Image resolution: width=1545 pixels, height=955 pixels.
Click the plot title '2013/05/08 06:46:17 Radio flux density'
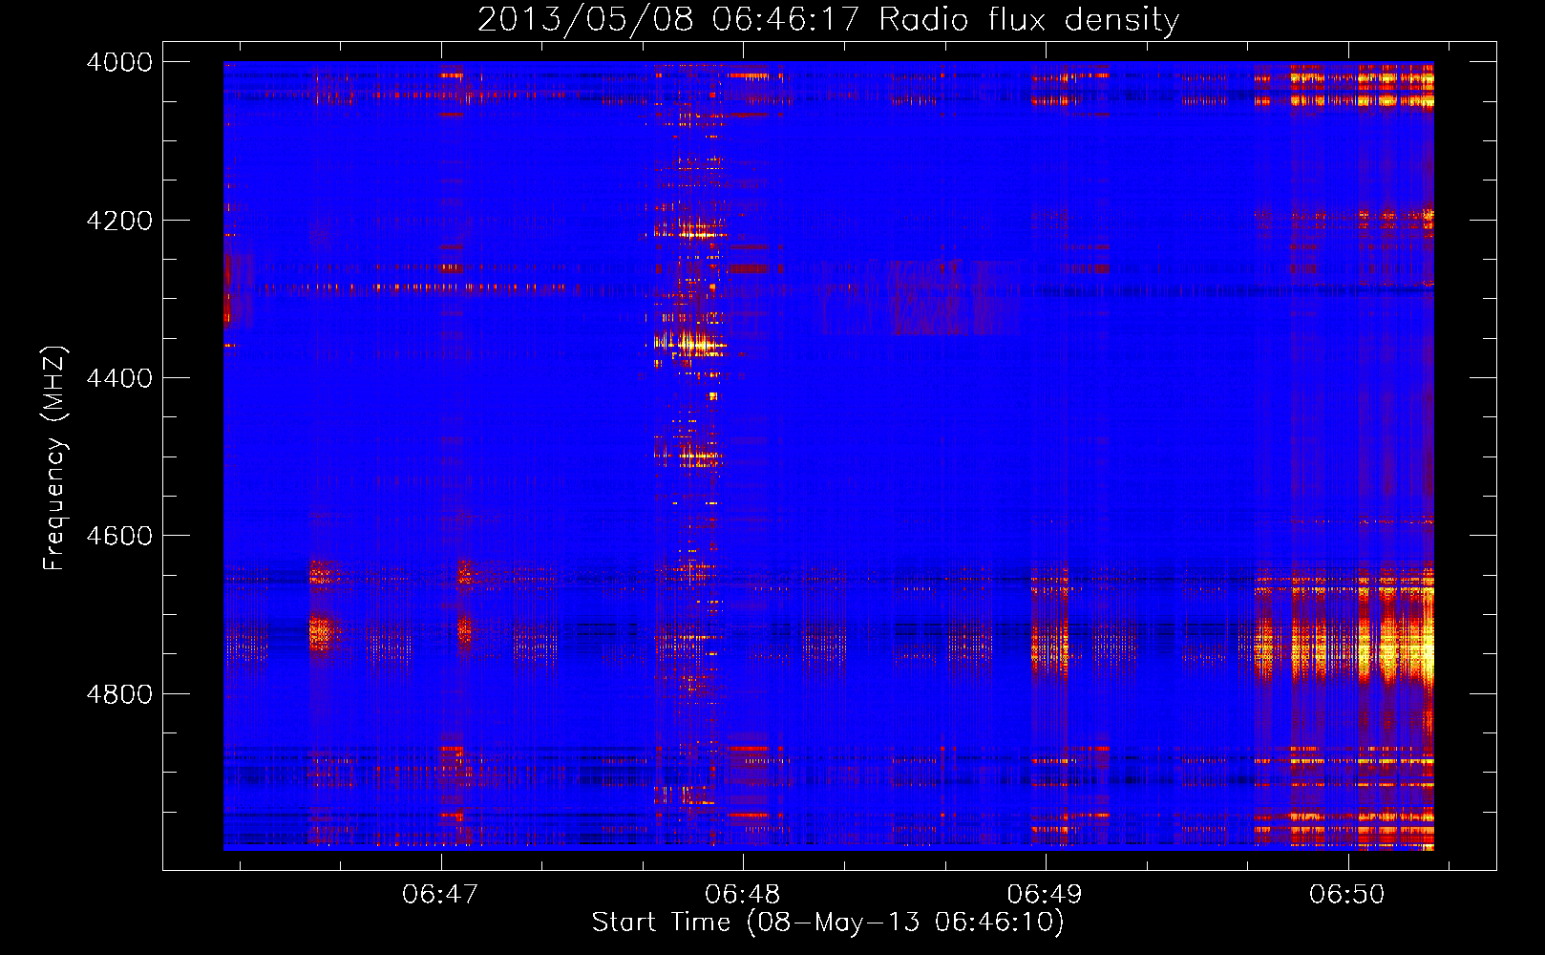[x=828, y=19]
